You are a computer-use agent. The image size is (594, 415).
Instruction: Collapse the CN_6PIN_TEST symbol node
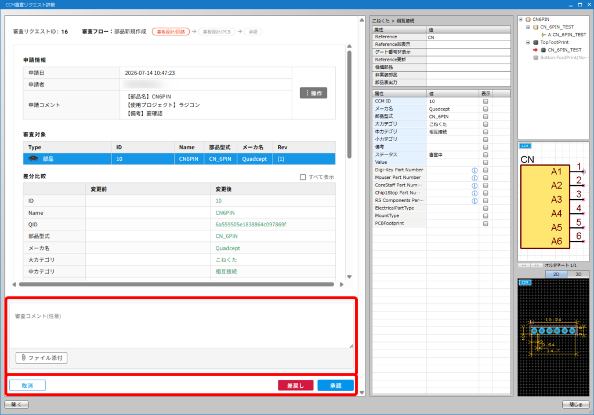(528, 27)
